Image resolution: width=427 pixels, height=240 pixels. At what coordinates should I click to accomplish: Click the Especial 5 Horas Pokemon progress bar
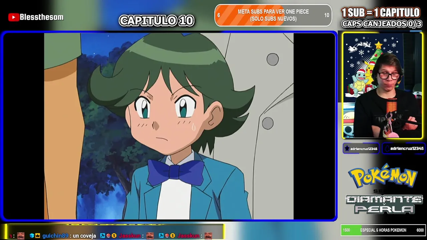tap(383, 230)
